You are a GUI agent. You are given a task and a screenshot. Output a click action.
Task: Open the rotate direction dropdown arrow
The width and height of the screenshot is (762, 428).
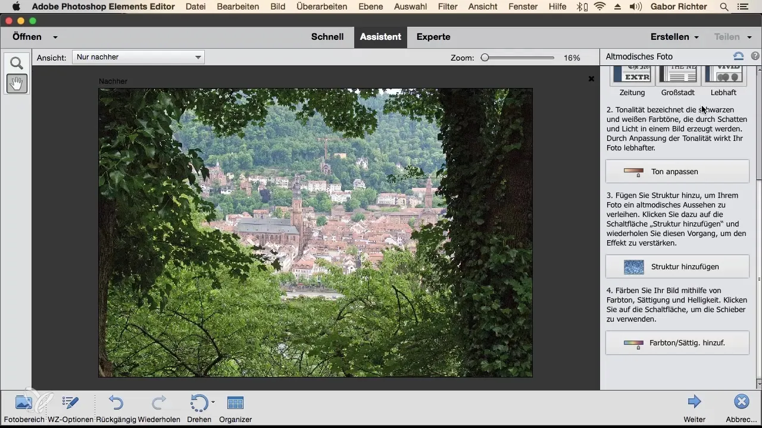(213, 402)
